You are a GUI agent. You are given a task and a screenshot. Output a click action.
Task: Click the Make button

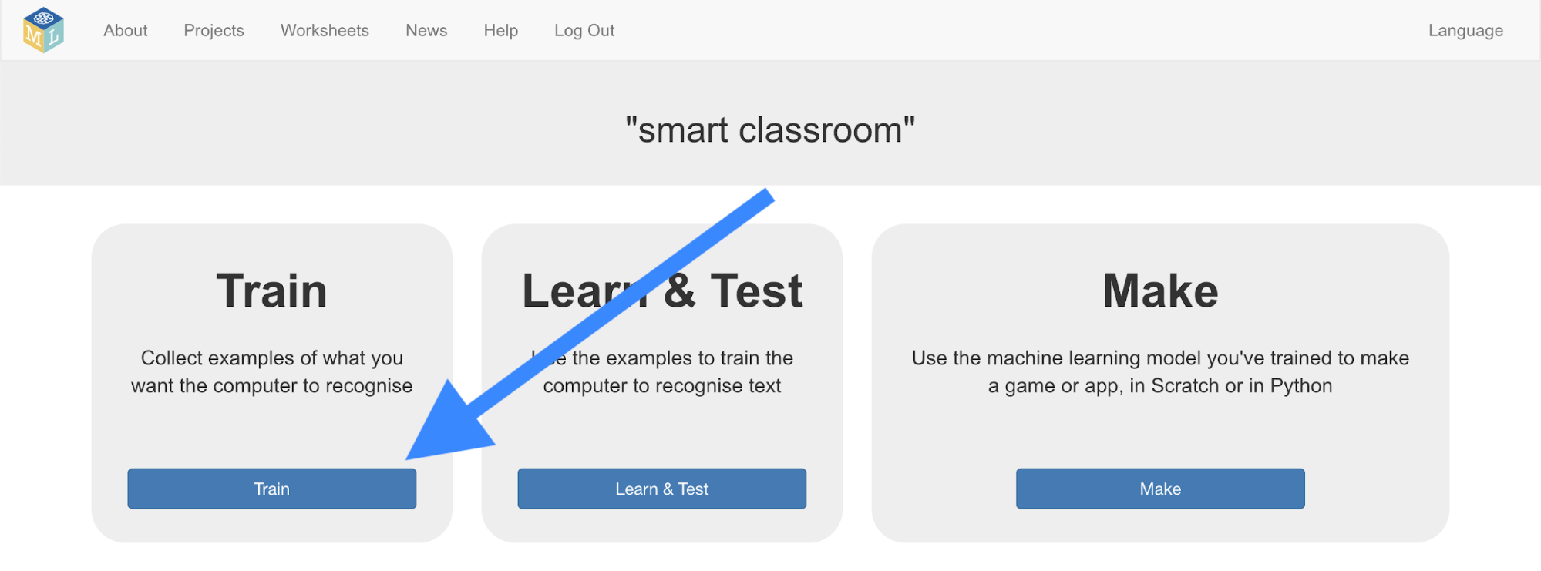tap(1159, 488)
